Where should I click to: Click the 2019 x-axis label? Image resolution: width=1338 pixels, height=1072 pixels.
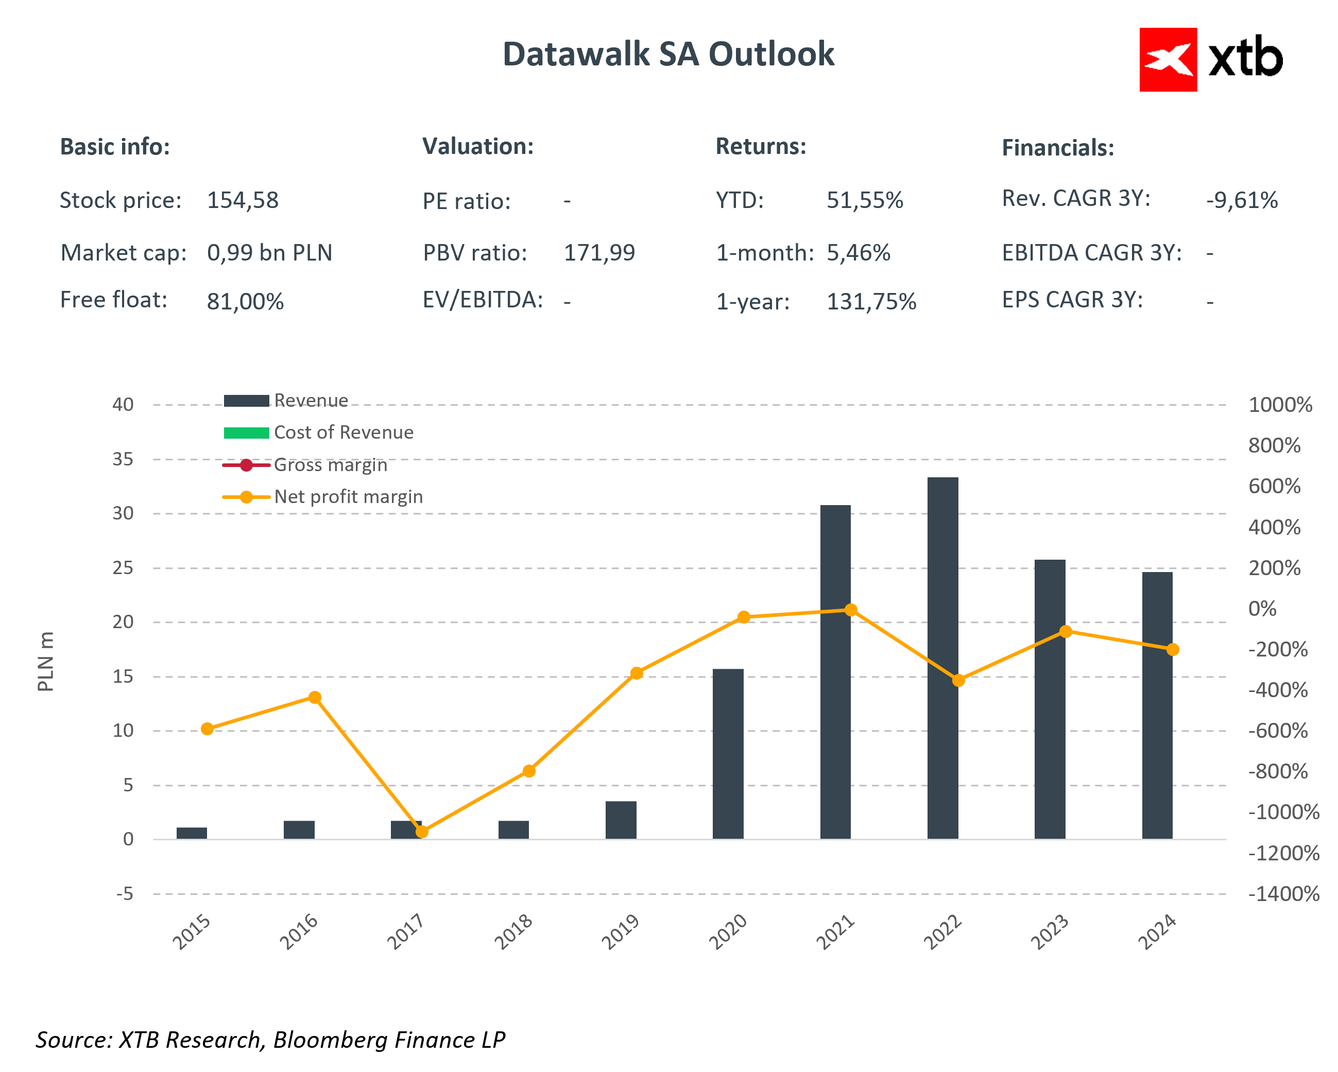pyautogui.click(x=621, y=931)
